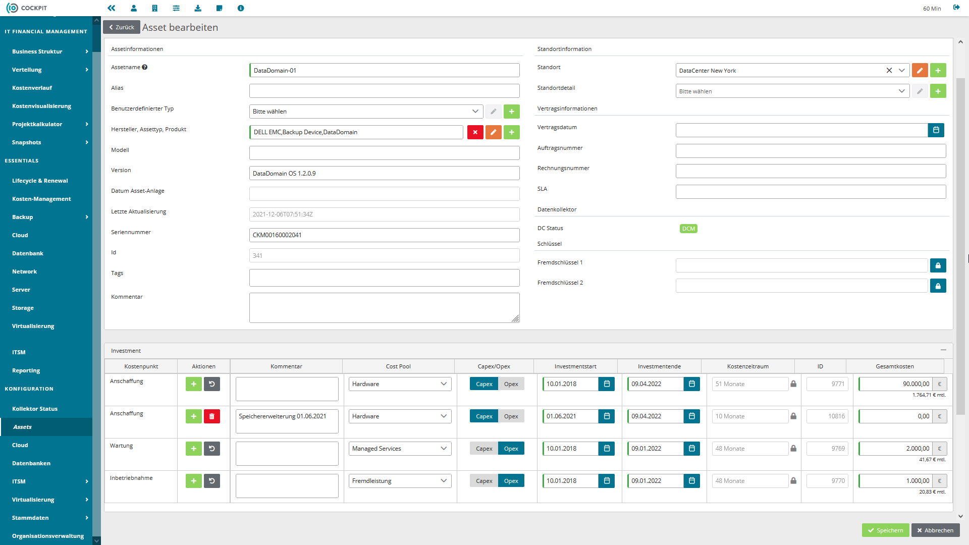This screenshot has height=545, width=969.
Task: Click the info icon in top toolbar
Action: pyautogui.click(x=241, y=8)
